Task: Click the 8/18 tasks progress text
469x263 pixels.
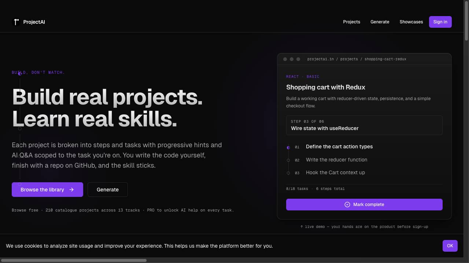Action: 297,189
